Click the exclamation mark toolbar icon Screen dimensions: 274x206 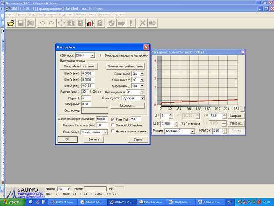131,23
